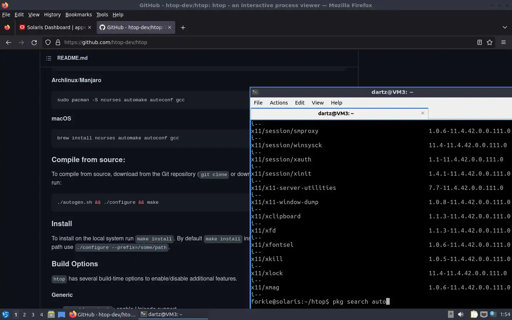Open Firefox Help menu
The width and height of the screenshot is (512, 320).
pos(118,15)
